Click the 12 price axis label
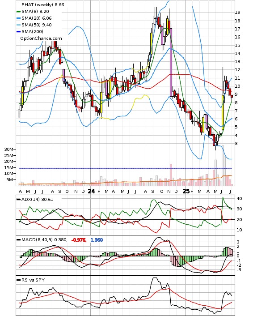This screenshot has width=253, height=316. point(237,70)
